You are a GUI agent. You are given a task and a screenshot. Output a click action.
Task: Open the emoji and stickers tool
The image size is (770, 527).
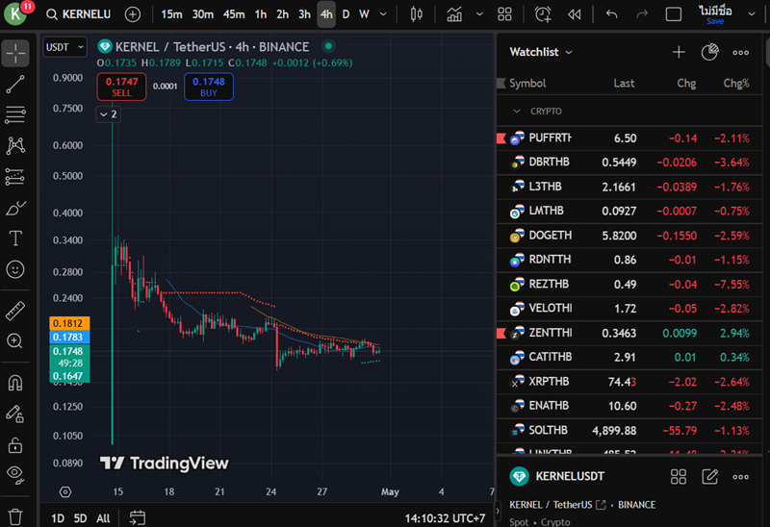15,269
